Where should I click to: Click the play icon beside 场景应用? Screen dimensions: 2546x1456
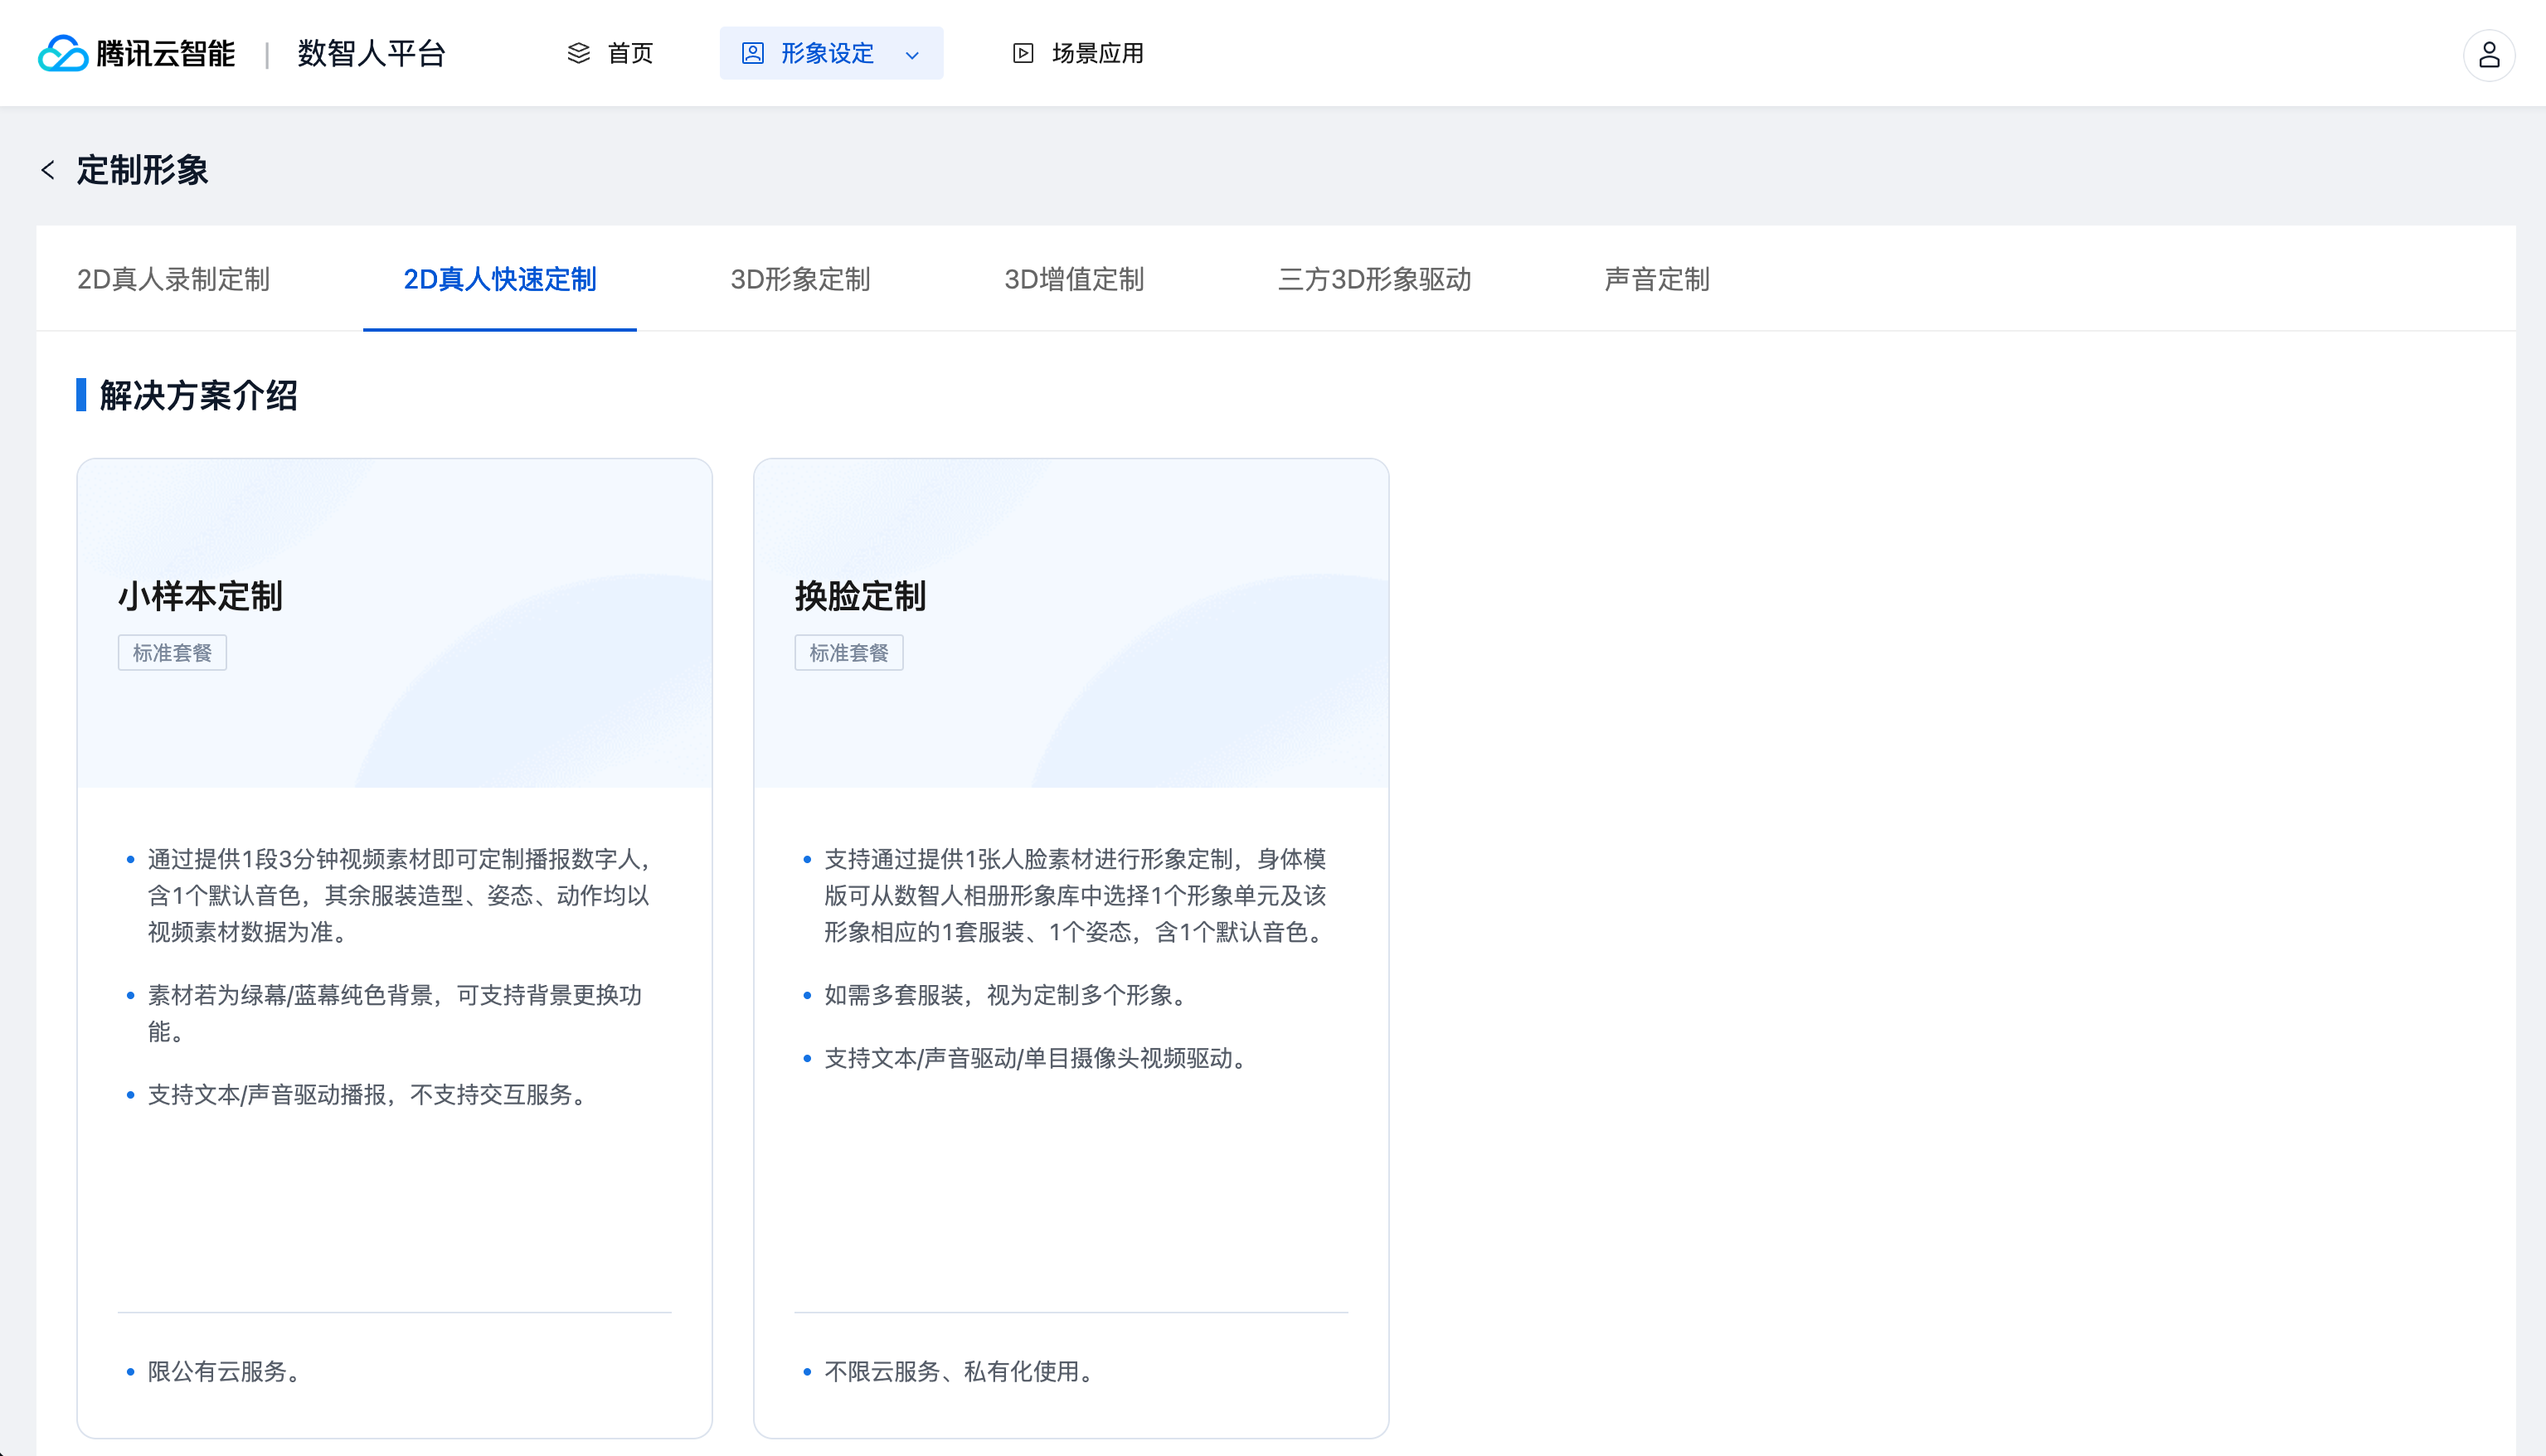pyautogui.click(x=1022, y=53)
